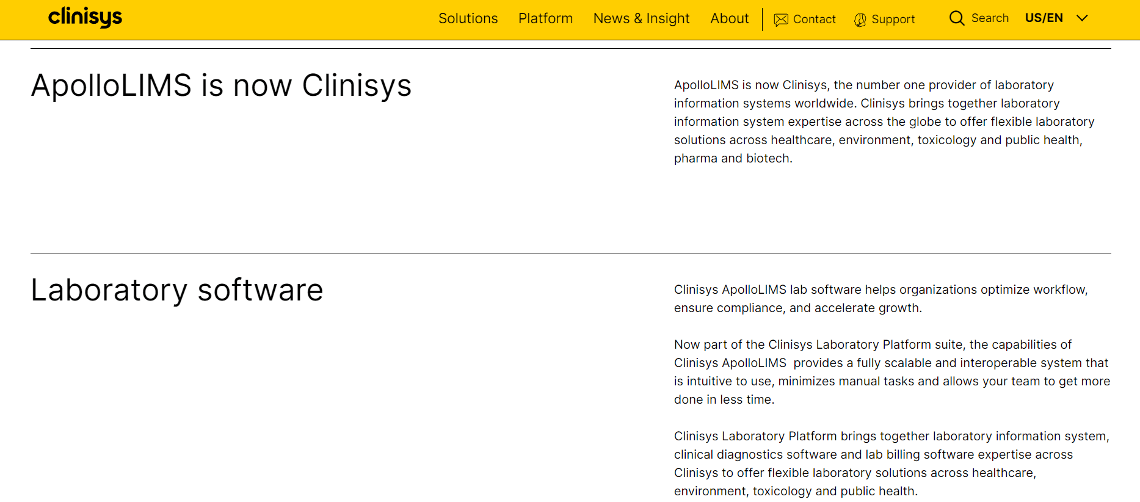The height and width of the screenshot is (502, 1140).
Task: Open the Platform menu
Action: point(545,18)
